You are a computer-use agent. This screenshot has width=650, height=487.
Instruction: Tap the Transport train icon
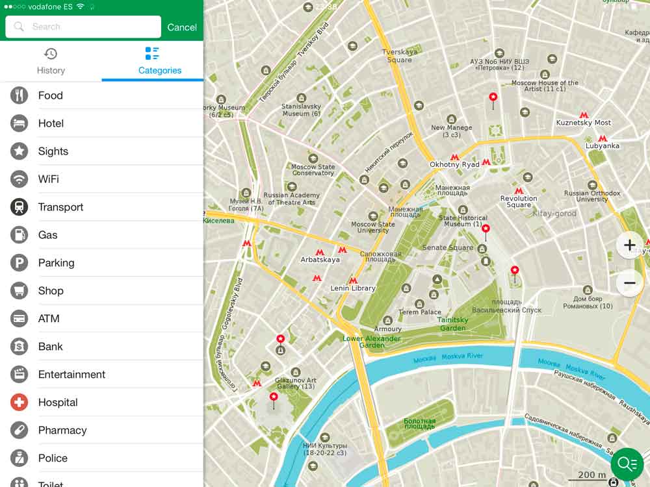tap(19, 206)
